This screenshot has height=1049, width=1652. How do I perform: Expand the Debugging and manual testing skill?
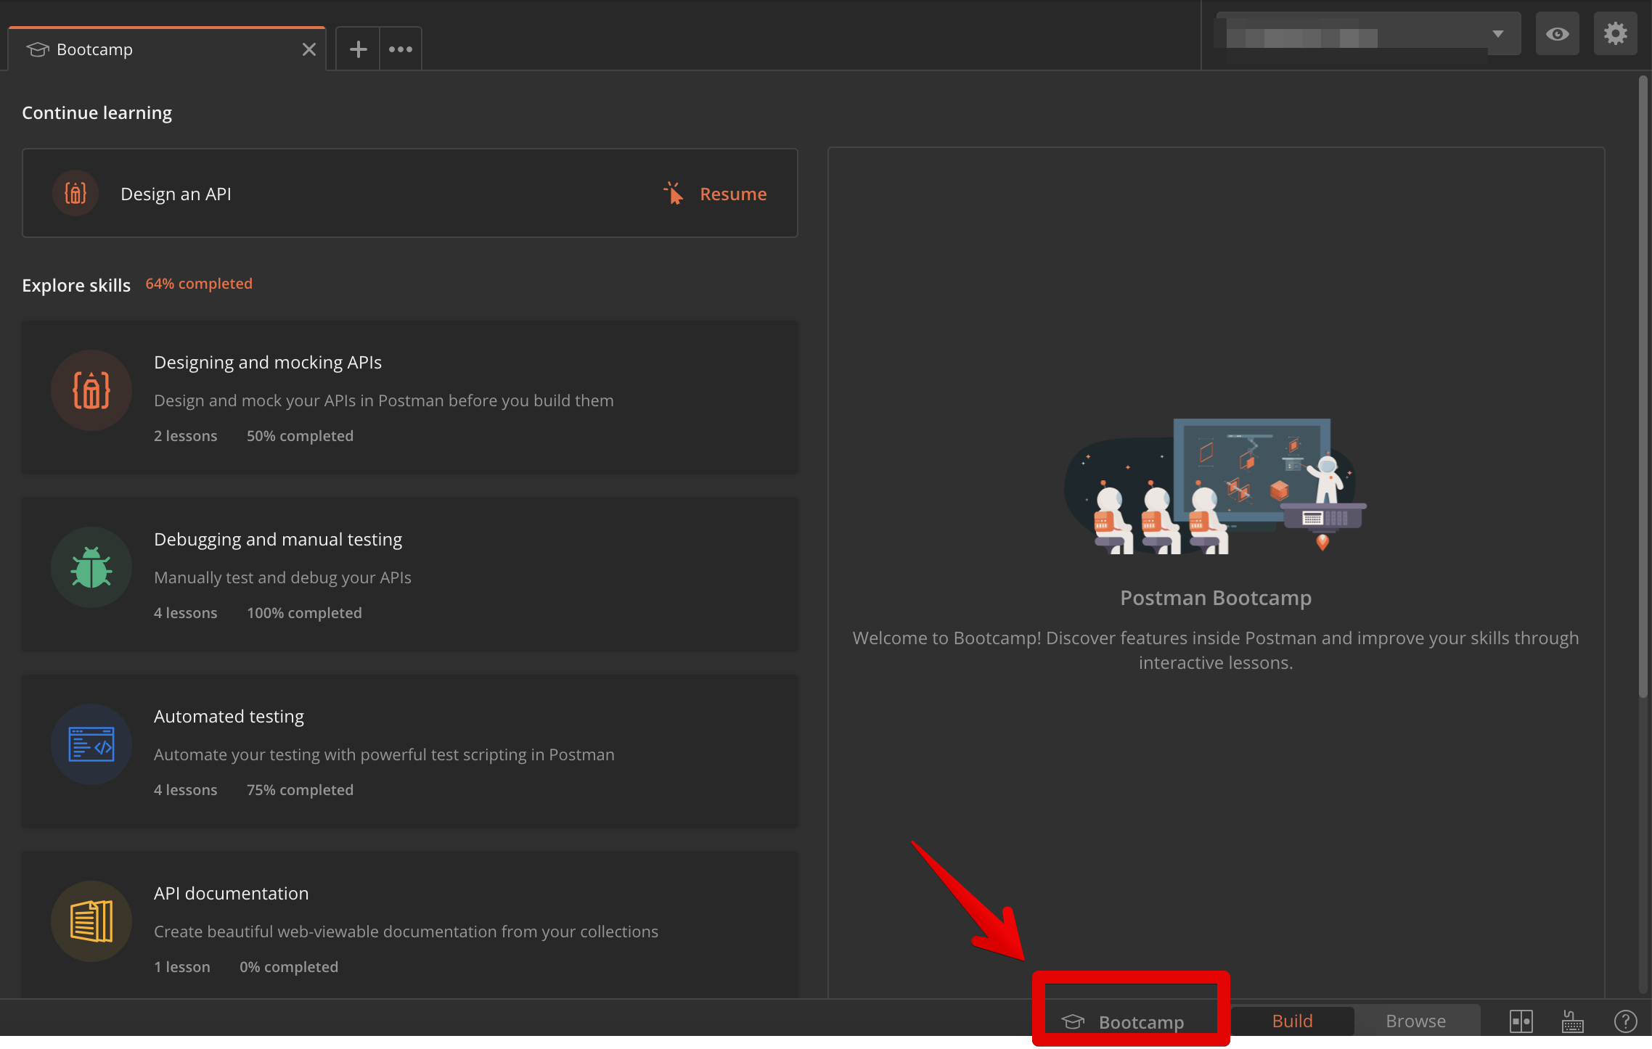coord(409,574)
